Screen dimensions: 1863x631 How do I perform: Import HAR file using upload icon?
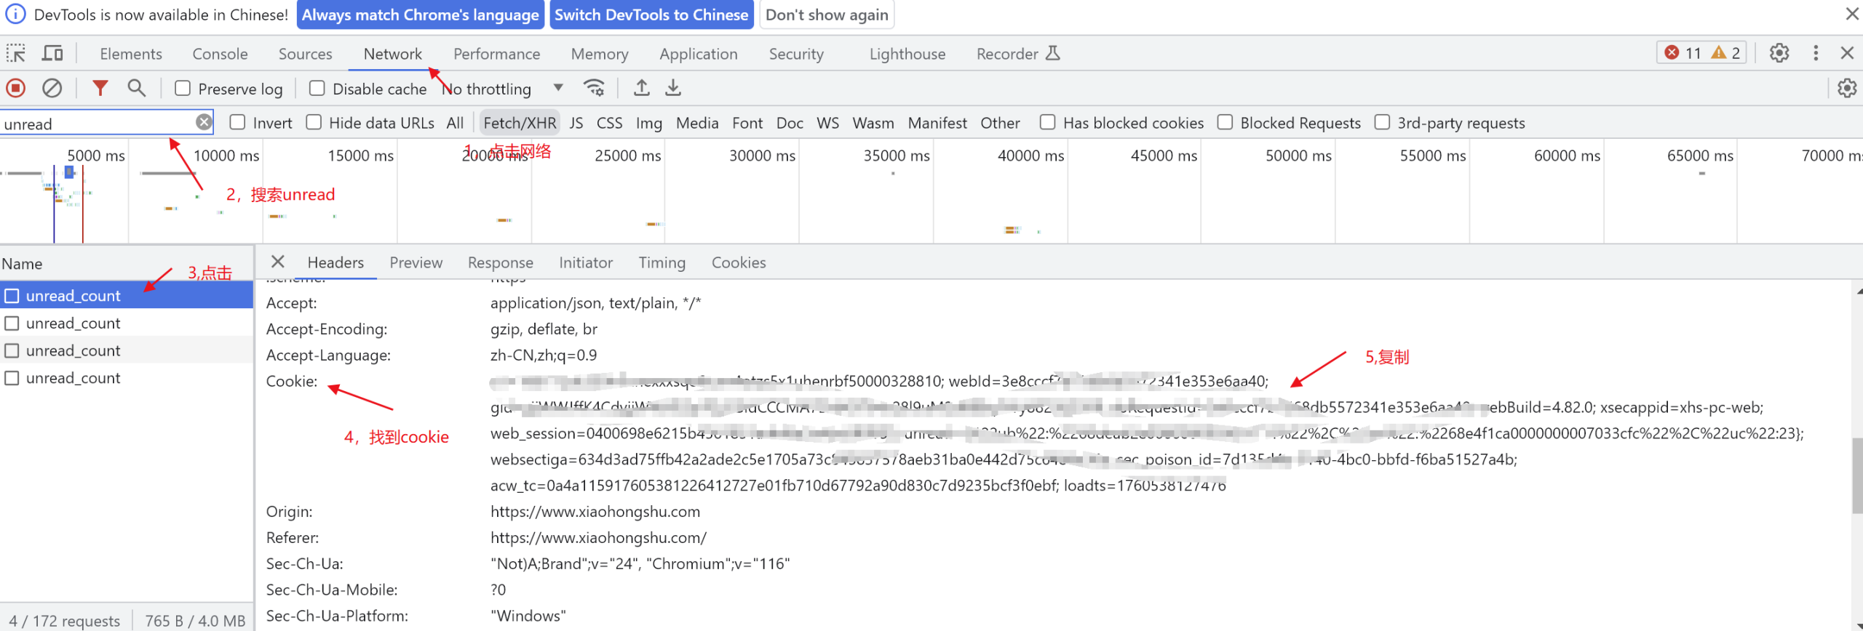point(641,88)
